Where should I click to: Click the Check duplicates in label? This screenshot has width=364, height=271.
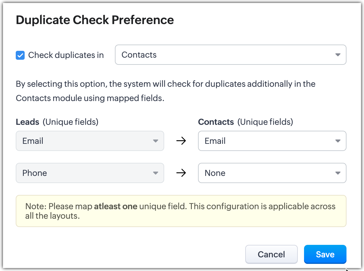[x=66, y=55]
